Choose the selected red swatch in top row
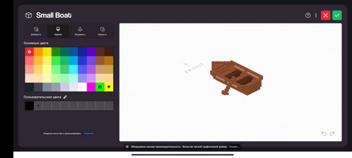 [29, 52]
